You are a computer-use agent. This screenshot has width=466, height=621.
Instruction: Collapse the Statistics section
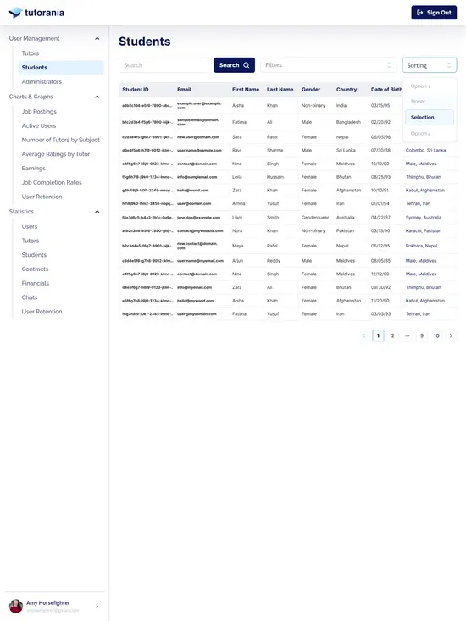point(97,212)
